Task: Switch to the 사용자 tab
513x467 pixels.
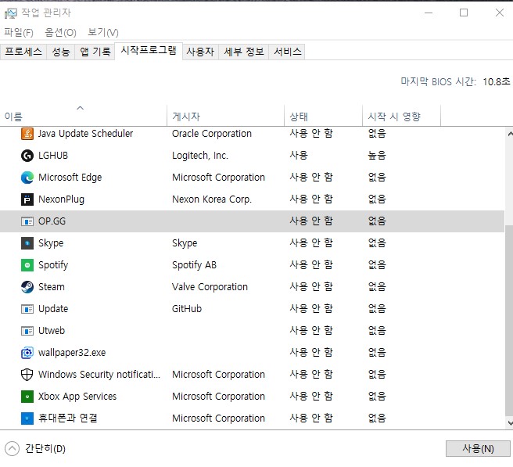Action: click(200, 52)
